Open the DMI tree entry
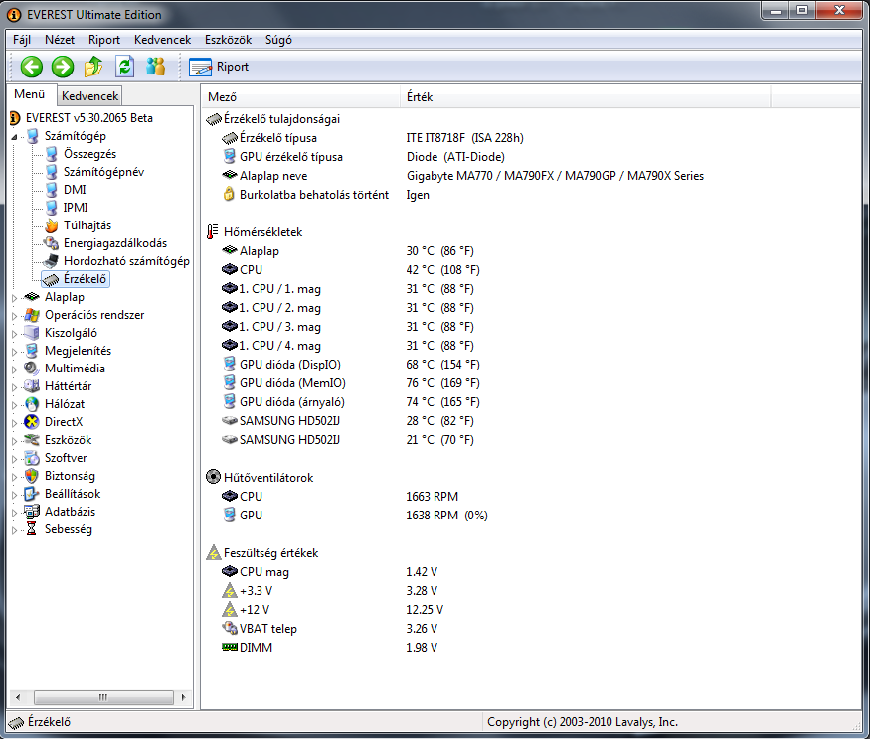870x739 pixels. pos(75,190)
